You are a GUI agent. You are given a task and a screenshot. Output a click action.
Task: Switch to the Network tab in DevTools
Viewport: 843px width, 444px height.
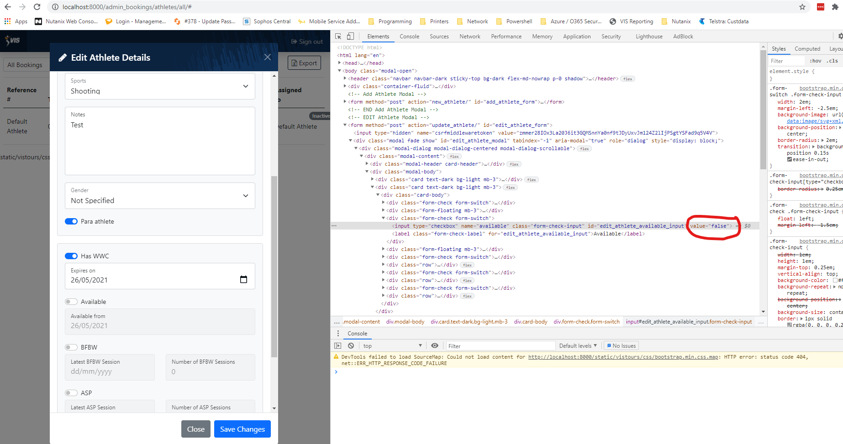pyautogui.click(x=470, y=36)
